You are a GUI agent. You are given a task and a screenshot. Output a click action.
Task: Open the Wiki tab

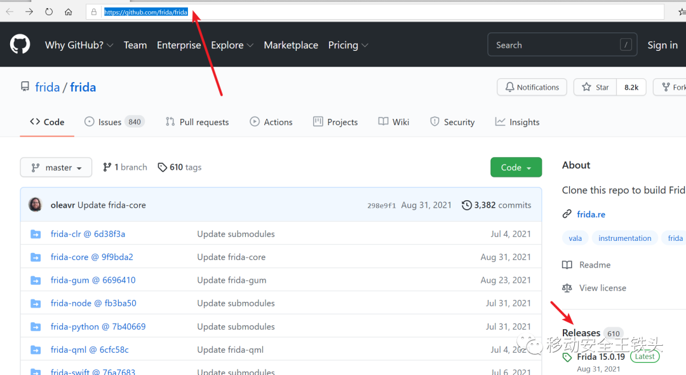click(394, 122)
